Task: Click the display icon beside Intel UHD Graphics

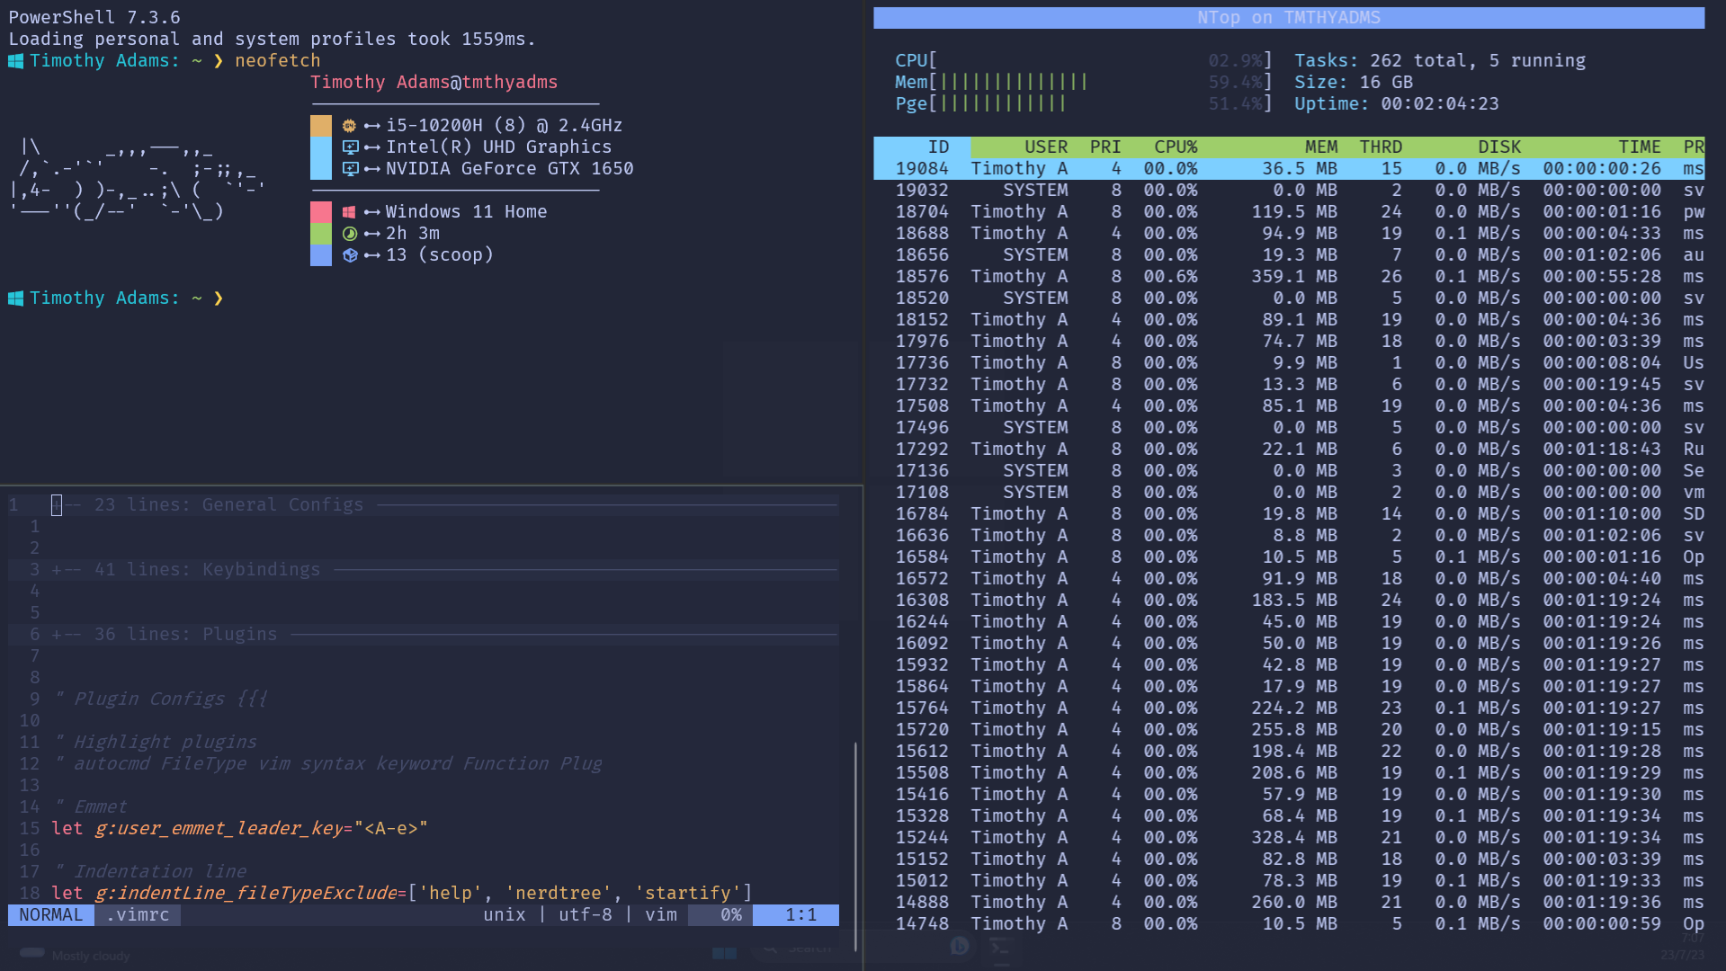Action: [352, 147]
